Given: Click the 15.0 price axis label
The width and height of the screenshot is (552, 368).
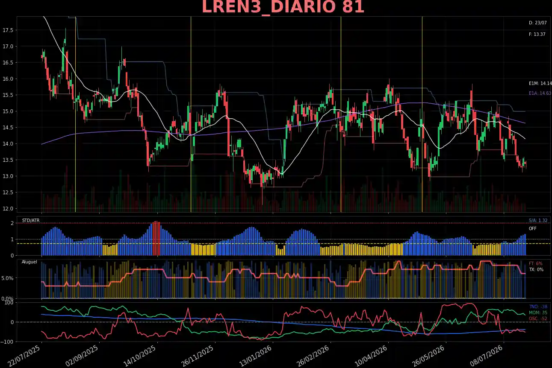Looking at the screenshot, I should 8,111.
